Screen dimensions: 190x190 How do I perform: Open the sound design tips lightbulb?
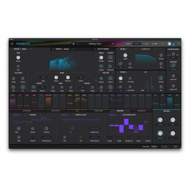tap(162, 44)
